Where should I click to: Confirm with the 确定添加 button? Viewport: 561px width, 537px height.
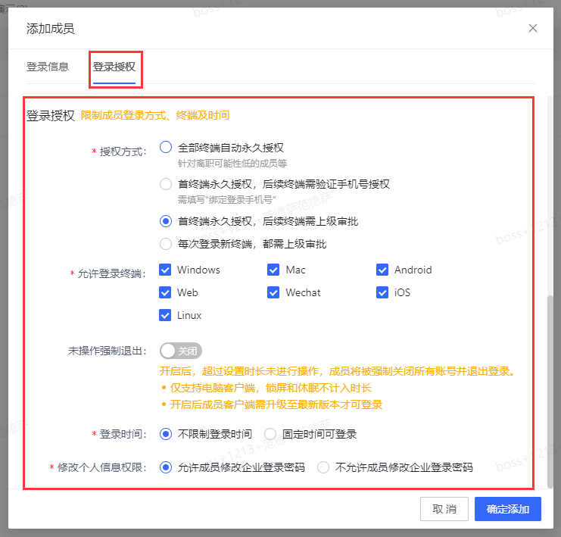point(508,509)
